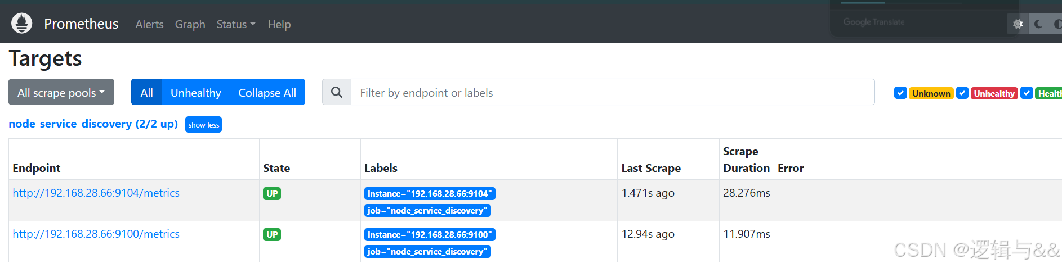This screenshot has height=268, width=1062.
Task: Click the instance="192.168.28.66:9104" label
Action: (430, 194)
